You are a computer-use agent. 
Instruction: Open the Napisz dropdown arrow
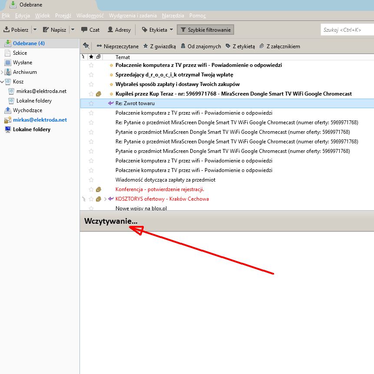pyautogui.click(x=73, y=30)
